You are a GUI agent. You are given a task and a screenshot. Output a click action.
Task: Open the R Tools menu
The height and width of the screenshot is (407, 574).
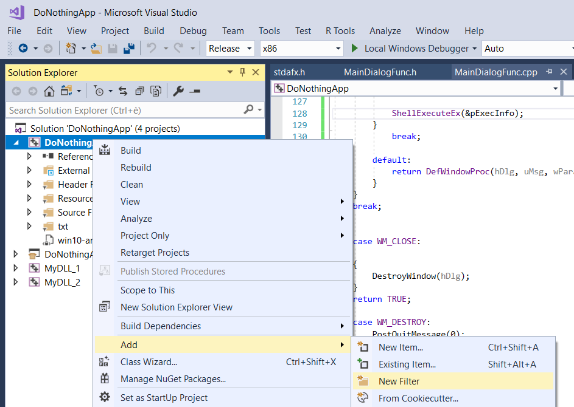coord(340,31)
